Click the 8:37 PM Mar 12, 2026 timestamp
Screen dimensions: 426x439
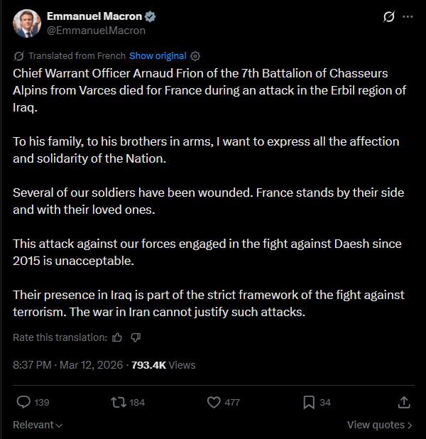click(x=67, y=365)
